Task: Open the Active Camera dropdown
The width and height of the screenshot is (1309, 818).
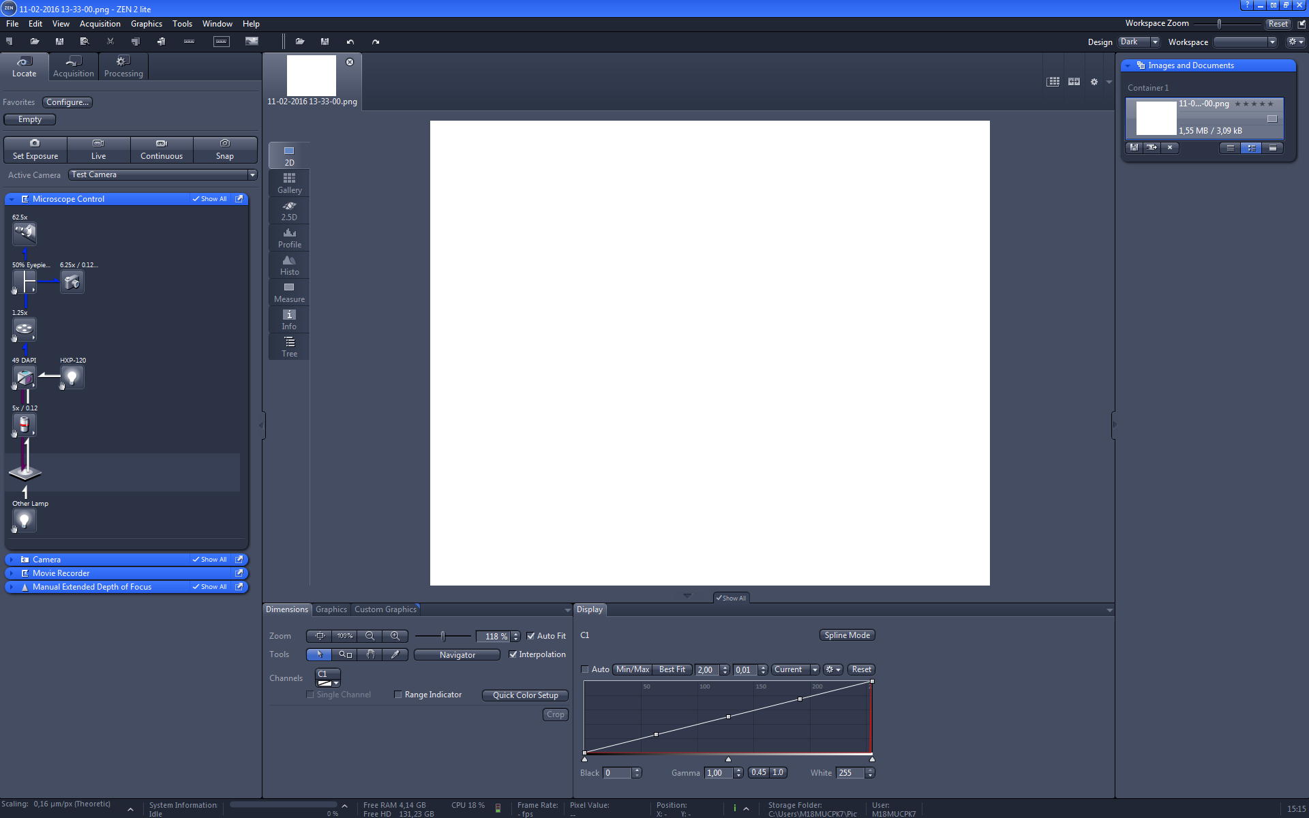Action: (252, 175)
